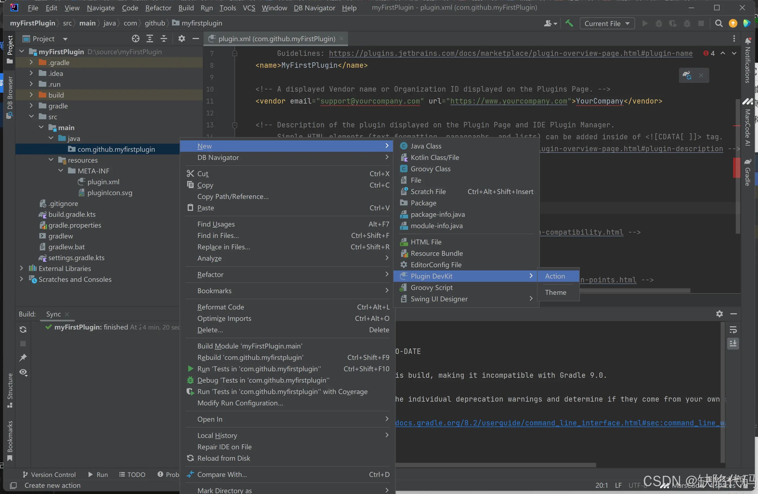Select Theme in Plugin DevKit submenu
Image resolution: width=758 pixels, height=494 pixels.
pyautogui.click(x=558, y=292)
